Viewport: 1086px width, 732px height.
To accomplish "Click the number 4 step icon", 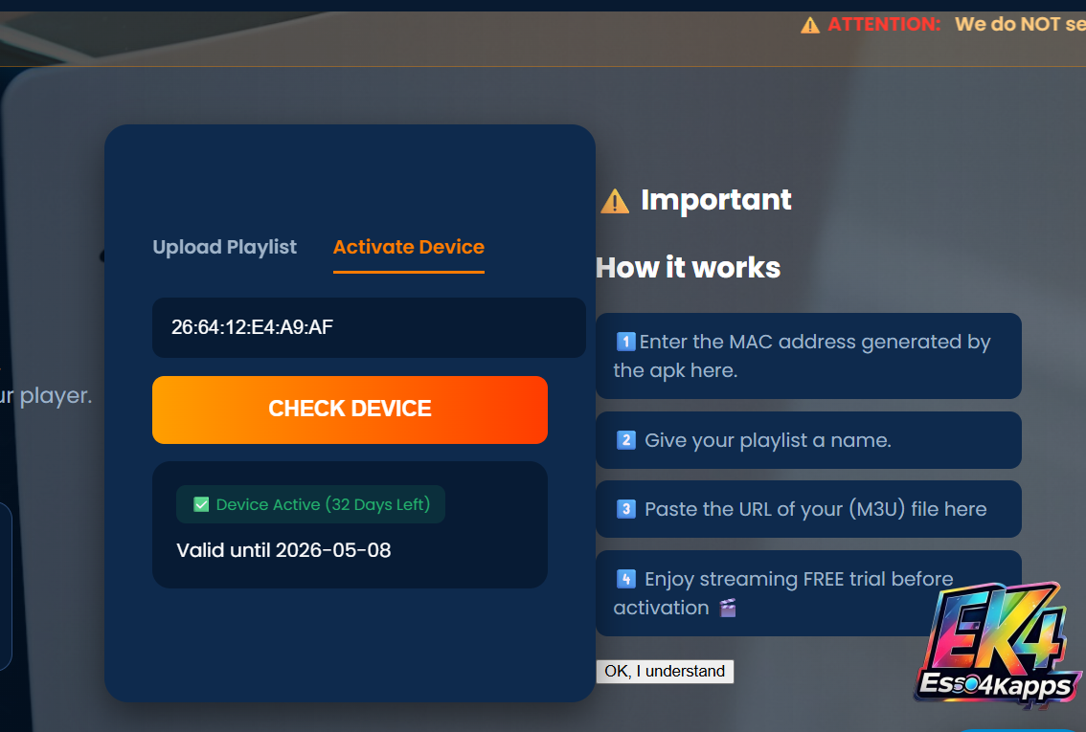I will (x=626, y=579).
